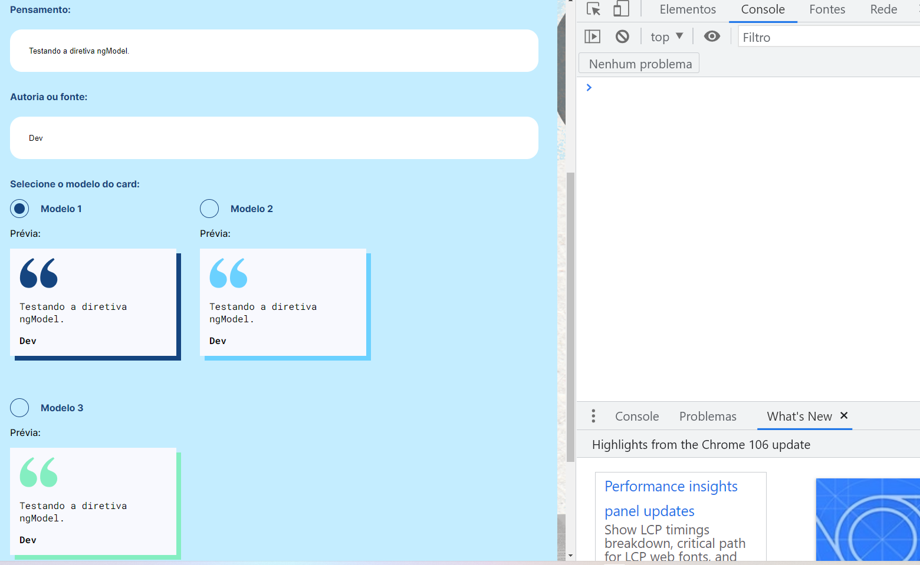Click the green Modelo 3 preview card
The width and height of the screenshot is (920, 565).
95,503
